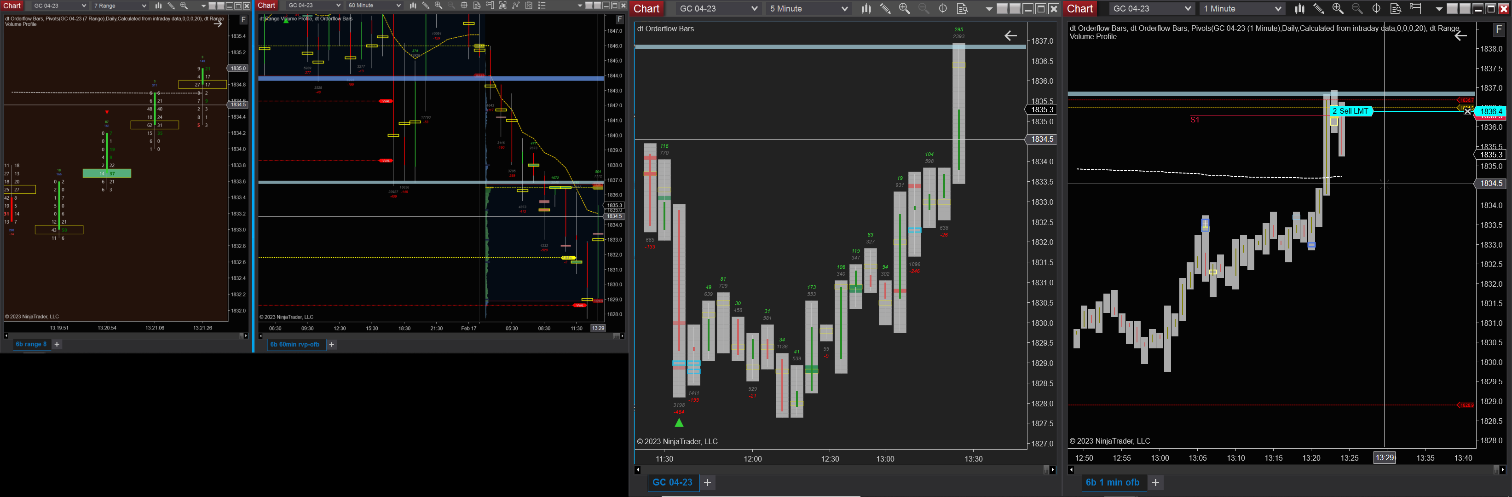The image size is (1512, 497).
Task: Toggle the F button on 7 Range chart
Action: coord(243,19)
